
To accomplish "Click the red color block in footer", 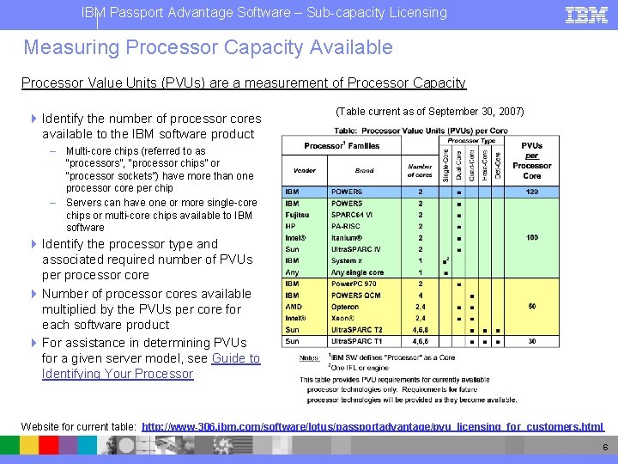I will coord(48,445).
